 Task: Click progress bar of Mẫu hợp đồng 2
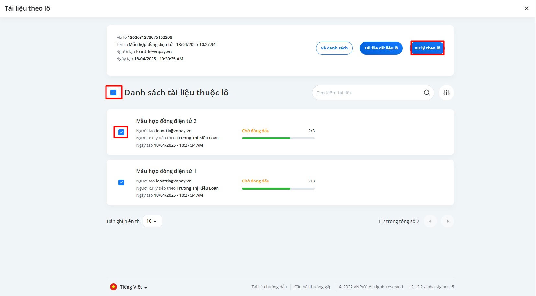click(278, 138)
